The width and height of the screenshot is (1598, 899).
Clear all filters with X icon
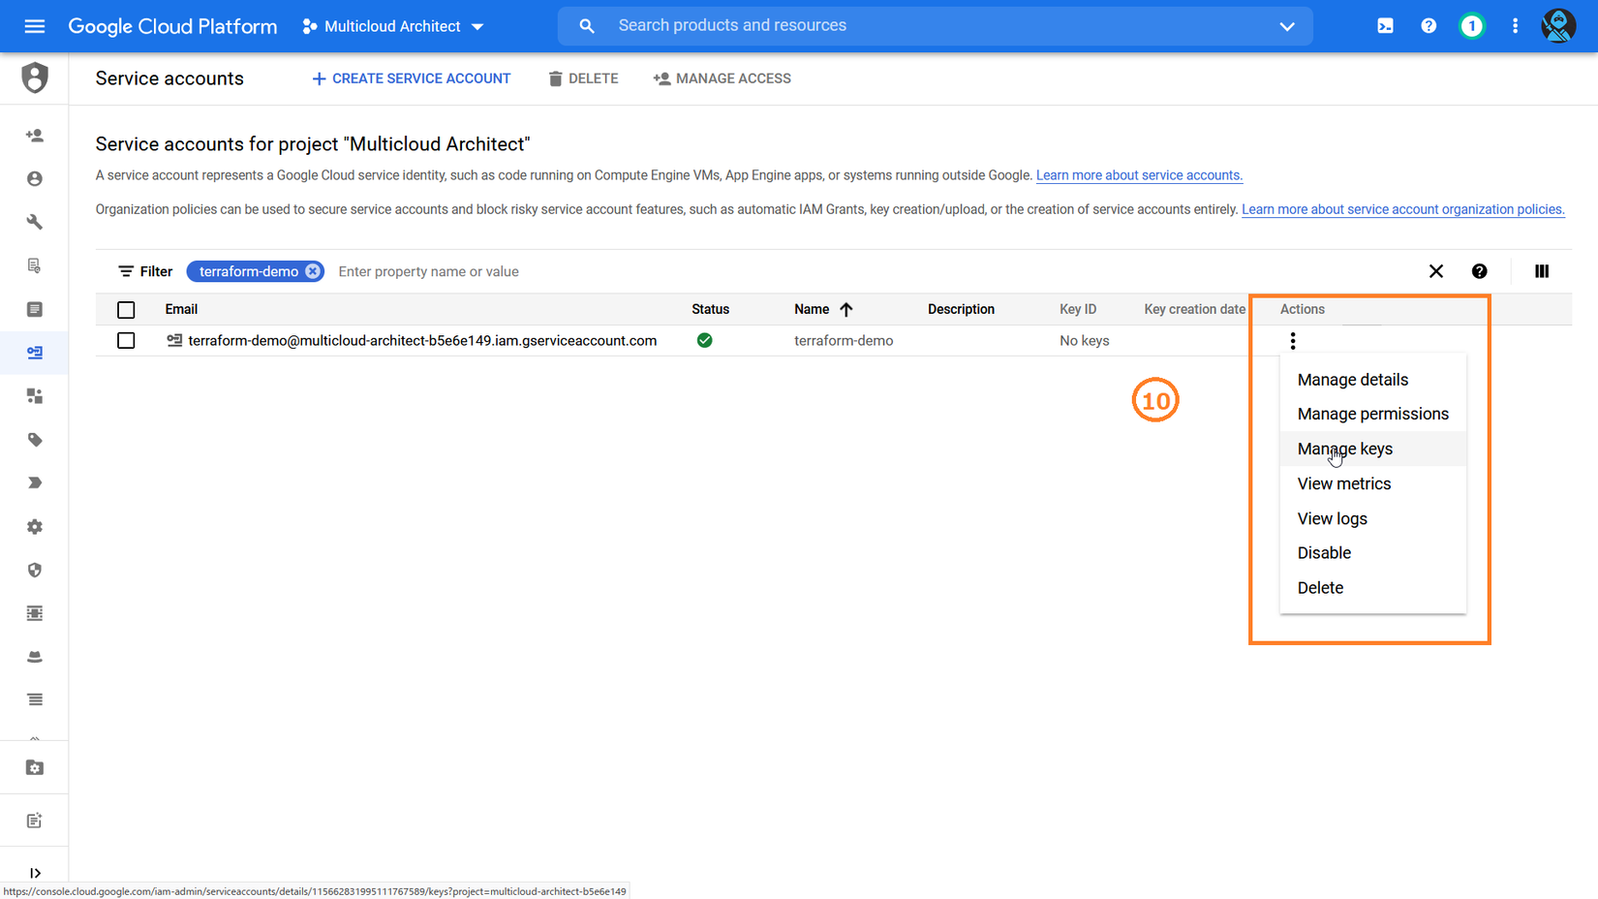pos(1436,271)
